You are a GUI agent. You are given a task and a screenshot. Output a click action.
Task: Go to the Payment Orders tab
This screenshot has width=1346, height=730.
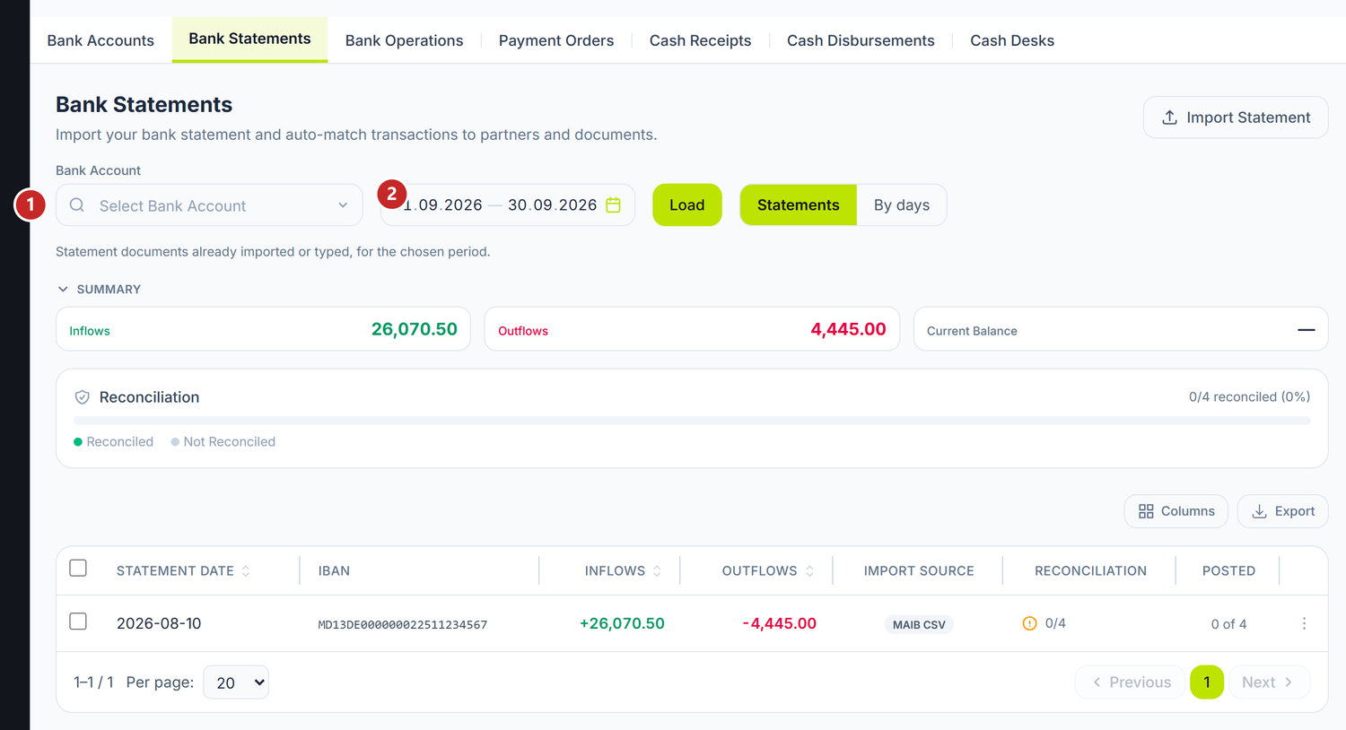[x=556, y=40]
